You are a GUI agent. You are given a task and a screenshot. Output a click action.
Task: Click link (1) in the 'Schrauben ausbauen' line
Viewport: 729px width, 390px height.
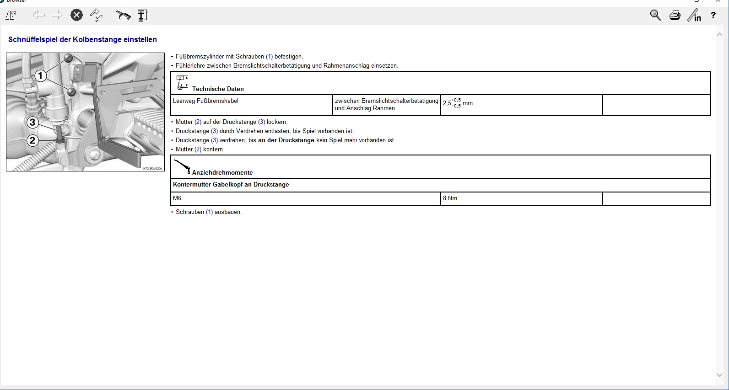click(209, 212)
